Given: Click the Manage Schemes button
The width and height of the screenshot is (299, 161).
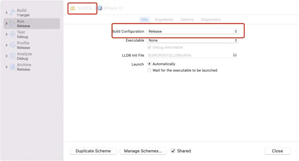Looking at the screenshot, I should pos(143,151).
